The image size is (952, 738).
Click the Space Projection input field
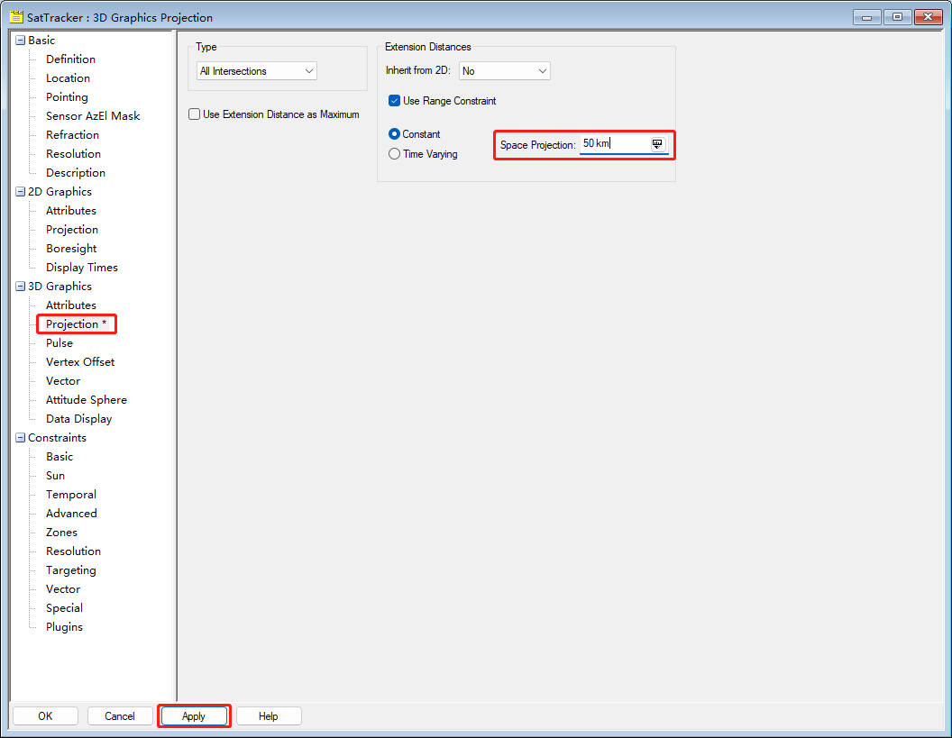click(x=613, y=144)
